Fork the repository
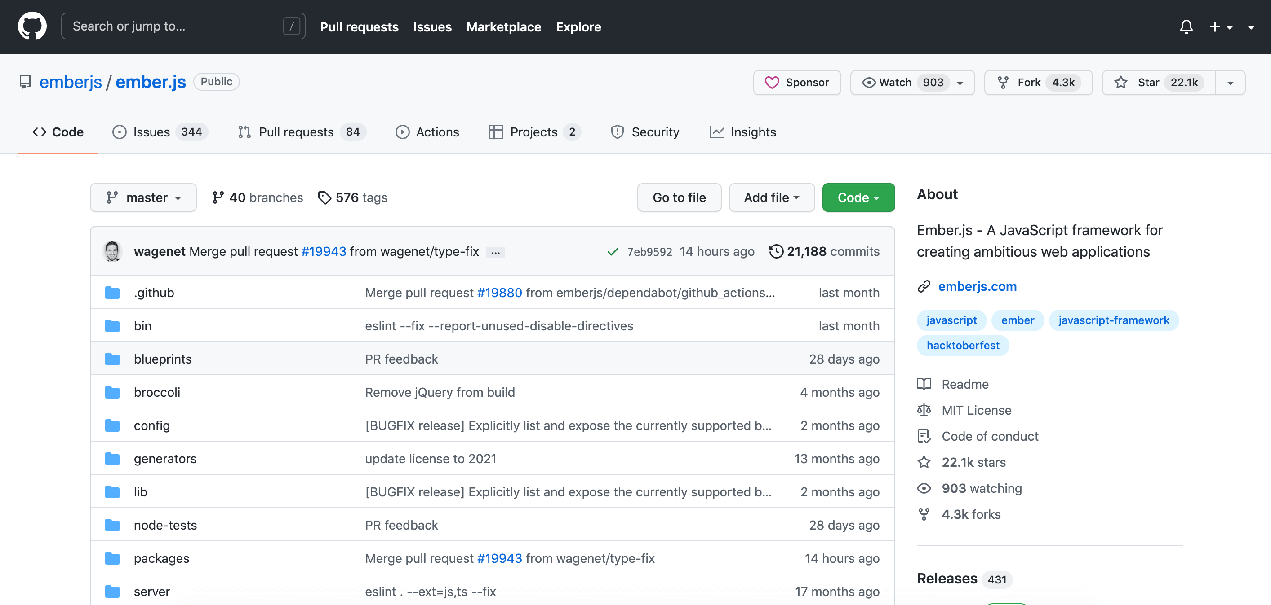1271x605 pixels. [1038, 82]
